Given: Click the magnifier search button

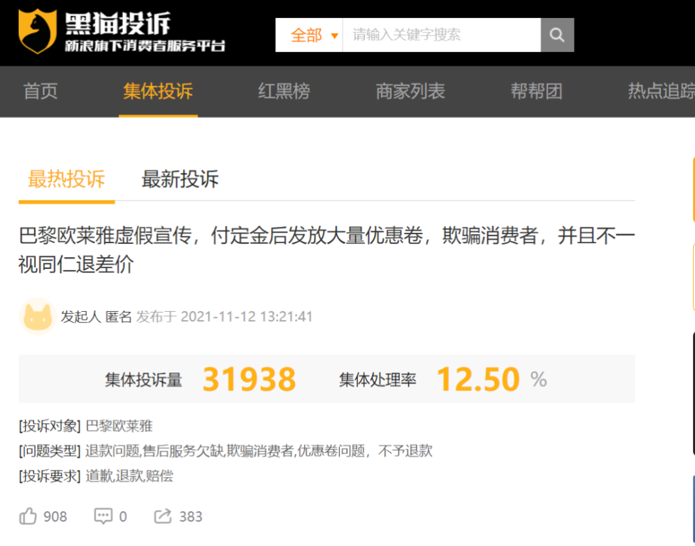Looking at the screenshot, I should click(x=557, y=35).
